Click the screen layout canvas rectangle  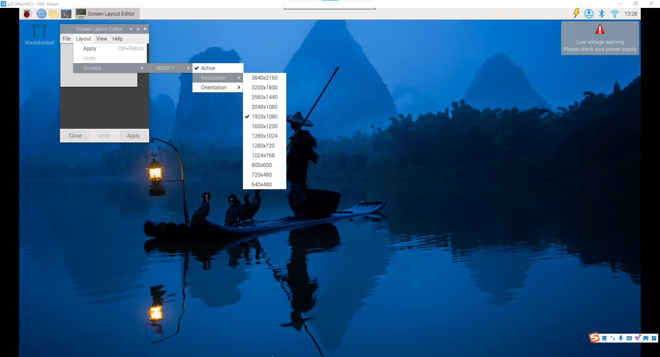(99, 80)
